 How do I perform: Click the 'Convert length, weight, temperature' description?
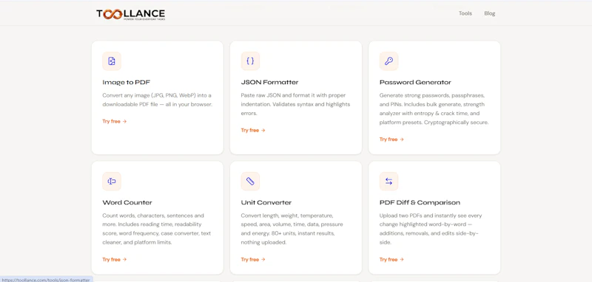click(x=292, y=229)
